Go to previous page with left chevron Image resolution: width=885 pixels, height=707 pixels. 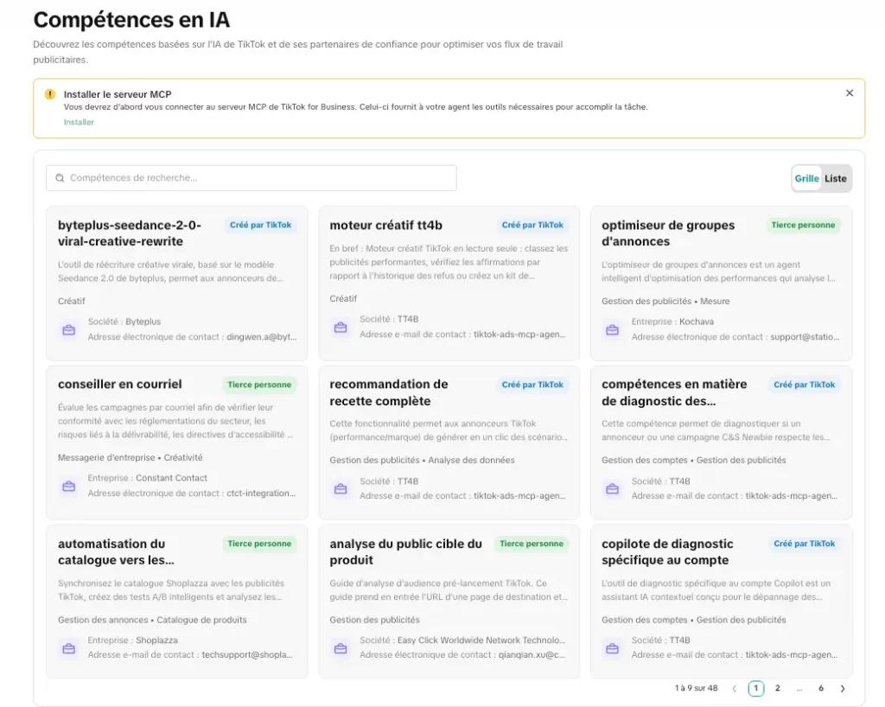(735, 688)
